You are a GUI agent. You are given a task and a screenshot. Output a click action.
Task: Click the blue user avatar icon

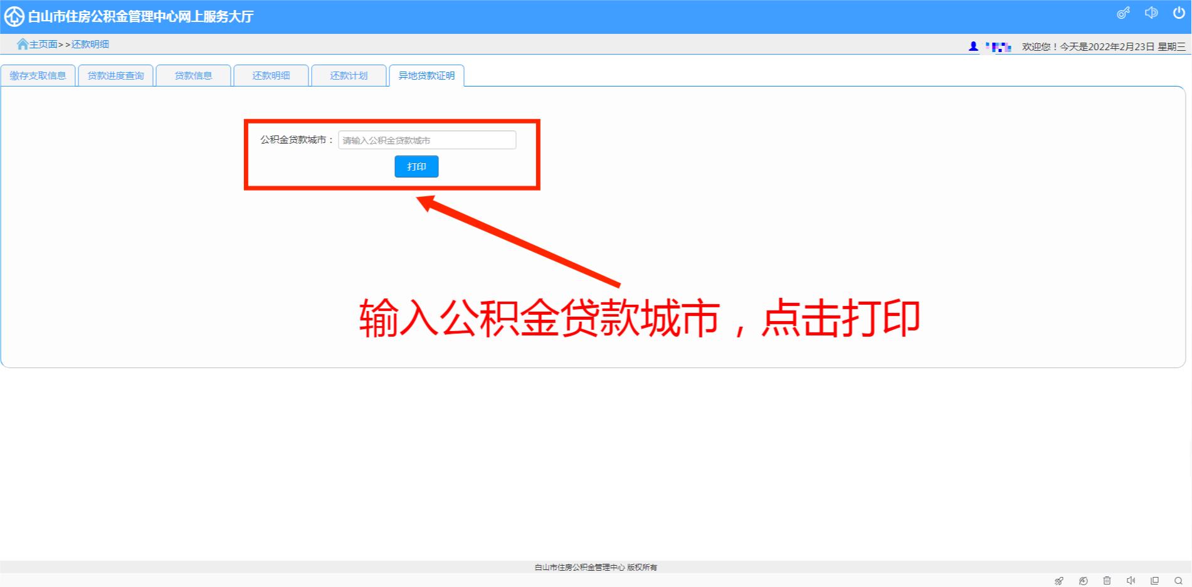973,46
